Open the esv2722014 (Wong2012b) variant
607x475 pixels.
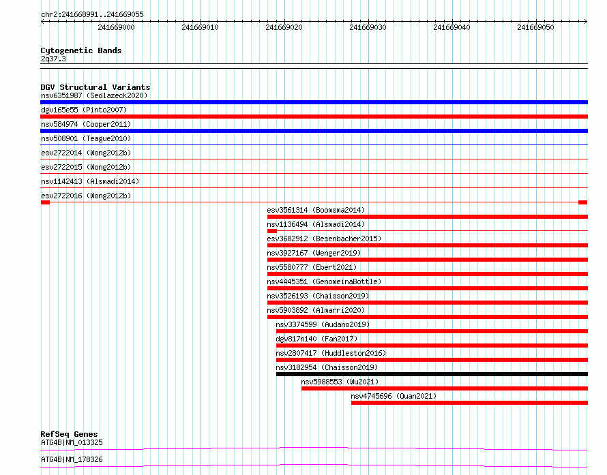pyautogui.click(x=86, y=153)
